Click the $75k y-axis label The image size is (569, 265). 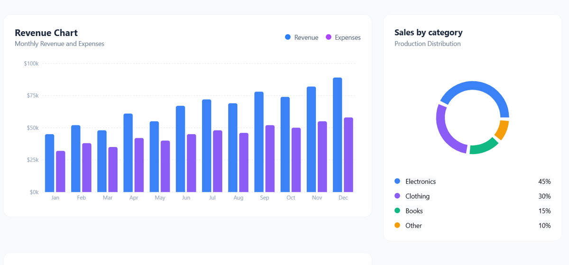point(32,96)
